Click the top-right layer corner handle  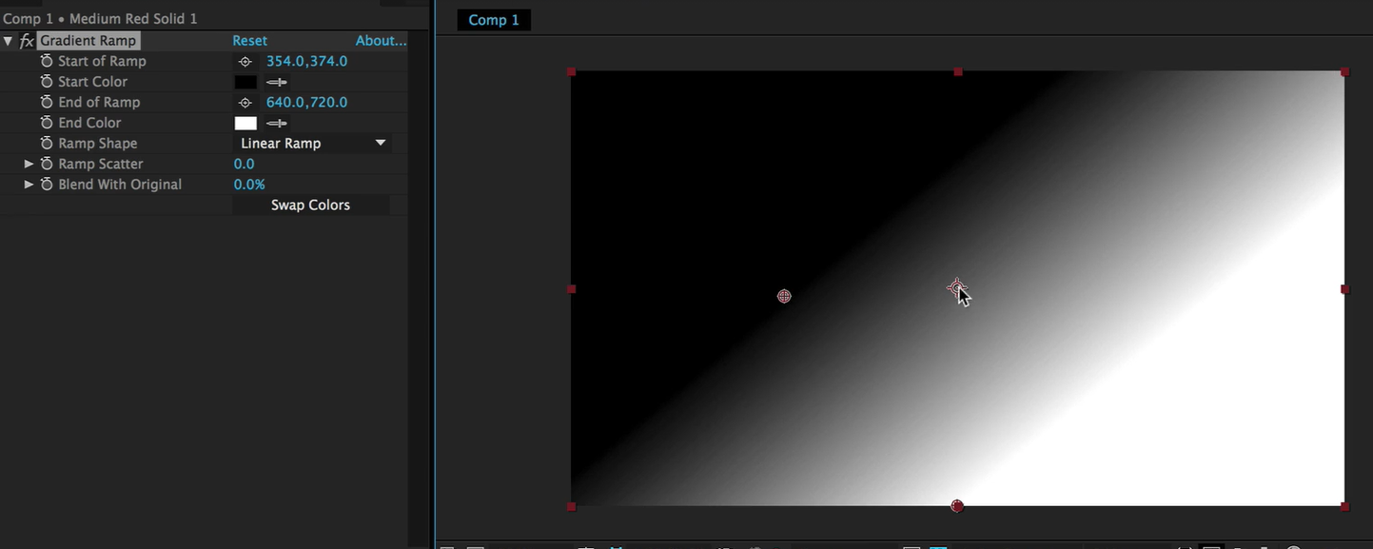coord(1344,72)
